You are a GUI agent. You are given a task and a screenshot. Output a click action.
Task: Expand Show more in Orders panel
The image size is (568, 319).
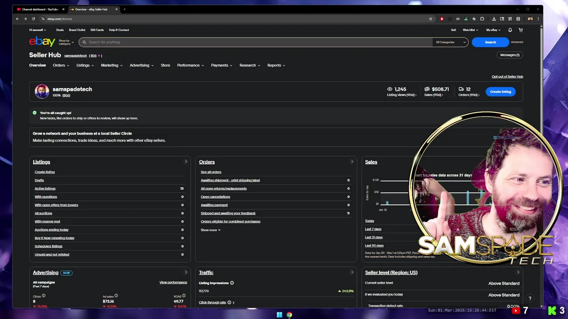(x=211, y=230)
